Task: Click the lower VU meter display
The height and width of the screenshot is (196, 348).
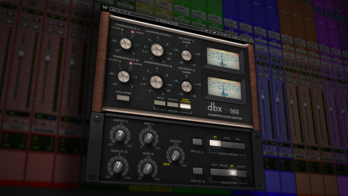Action: (224, 88)
